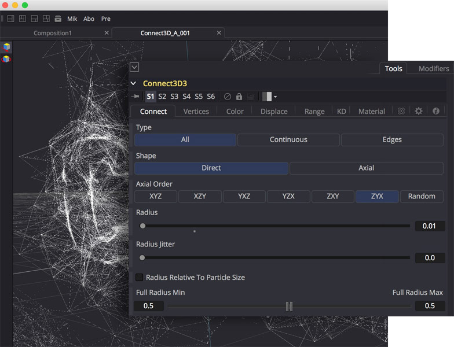Viewport: 454px width, 347px height.
Task: Click the Full Radius range slider handle
Action: [289, 307]
